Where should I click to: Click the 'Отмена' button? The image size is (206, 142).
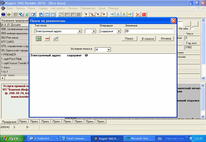pyautogui.click(x=166, y=39)
